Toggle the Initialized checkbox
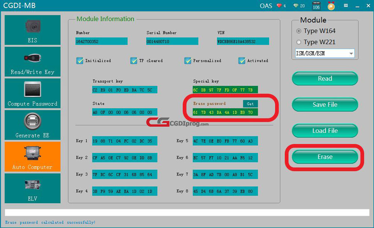The width and height of the screenshot is (374, 228). click(80, 61)
